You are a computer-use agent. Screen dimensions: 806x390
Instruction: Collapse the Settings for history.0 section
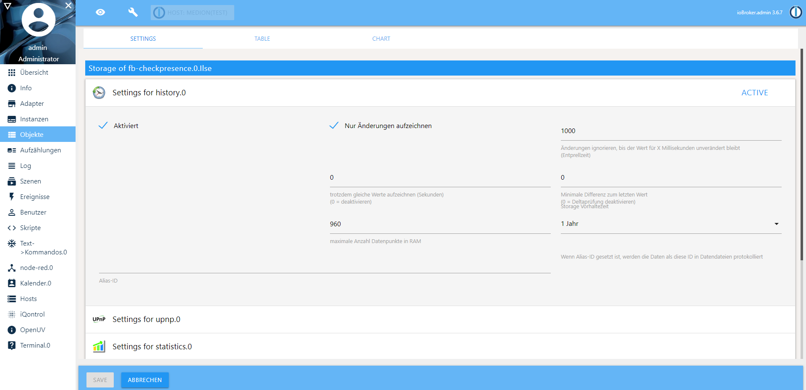pos(440,93)
